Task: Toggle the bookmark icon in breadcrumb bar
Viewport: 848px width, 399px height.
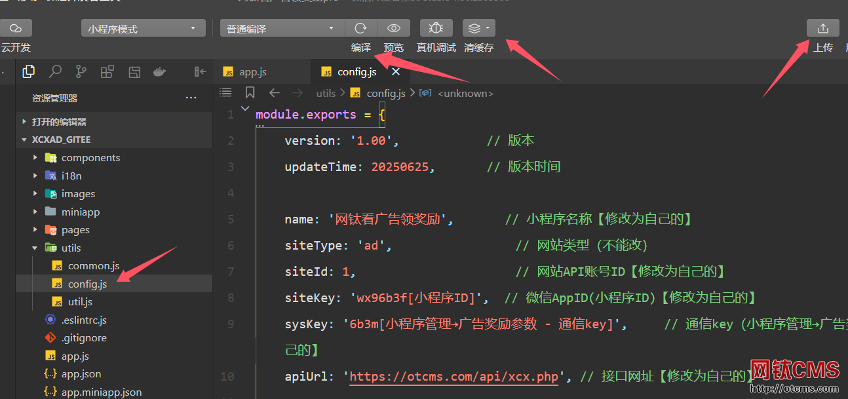Action: pyautogui.click(x=250, y=93)
